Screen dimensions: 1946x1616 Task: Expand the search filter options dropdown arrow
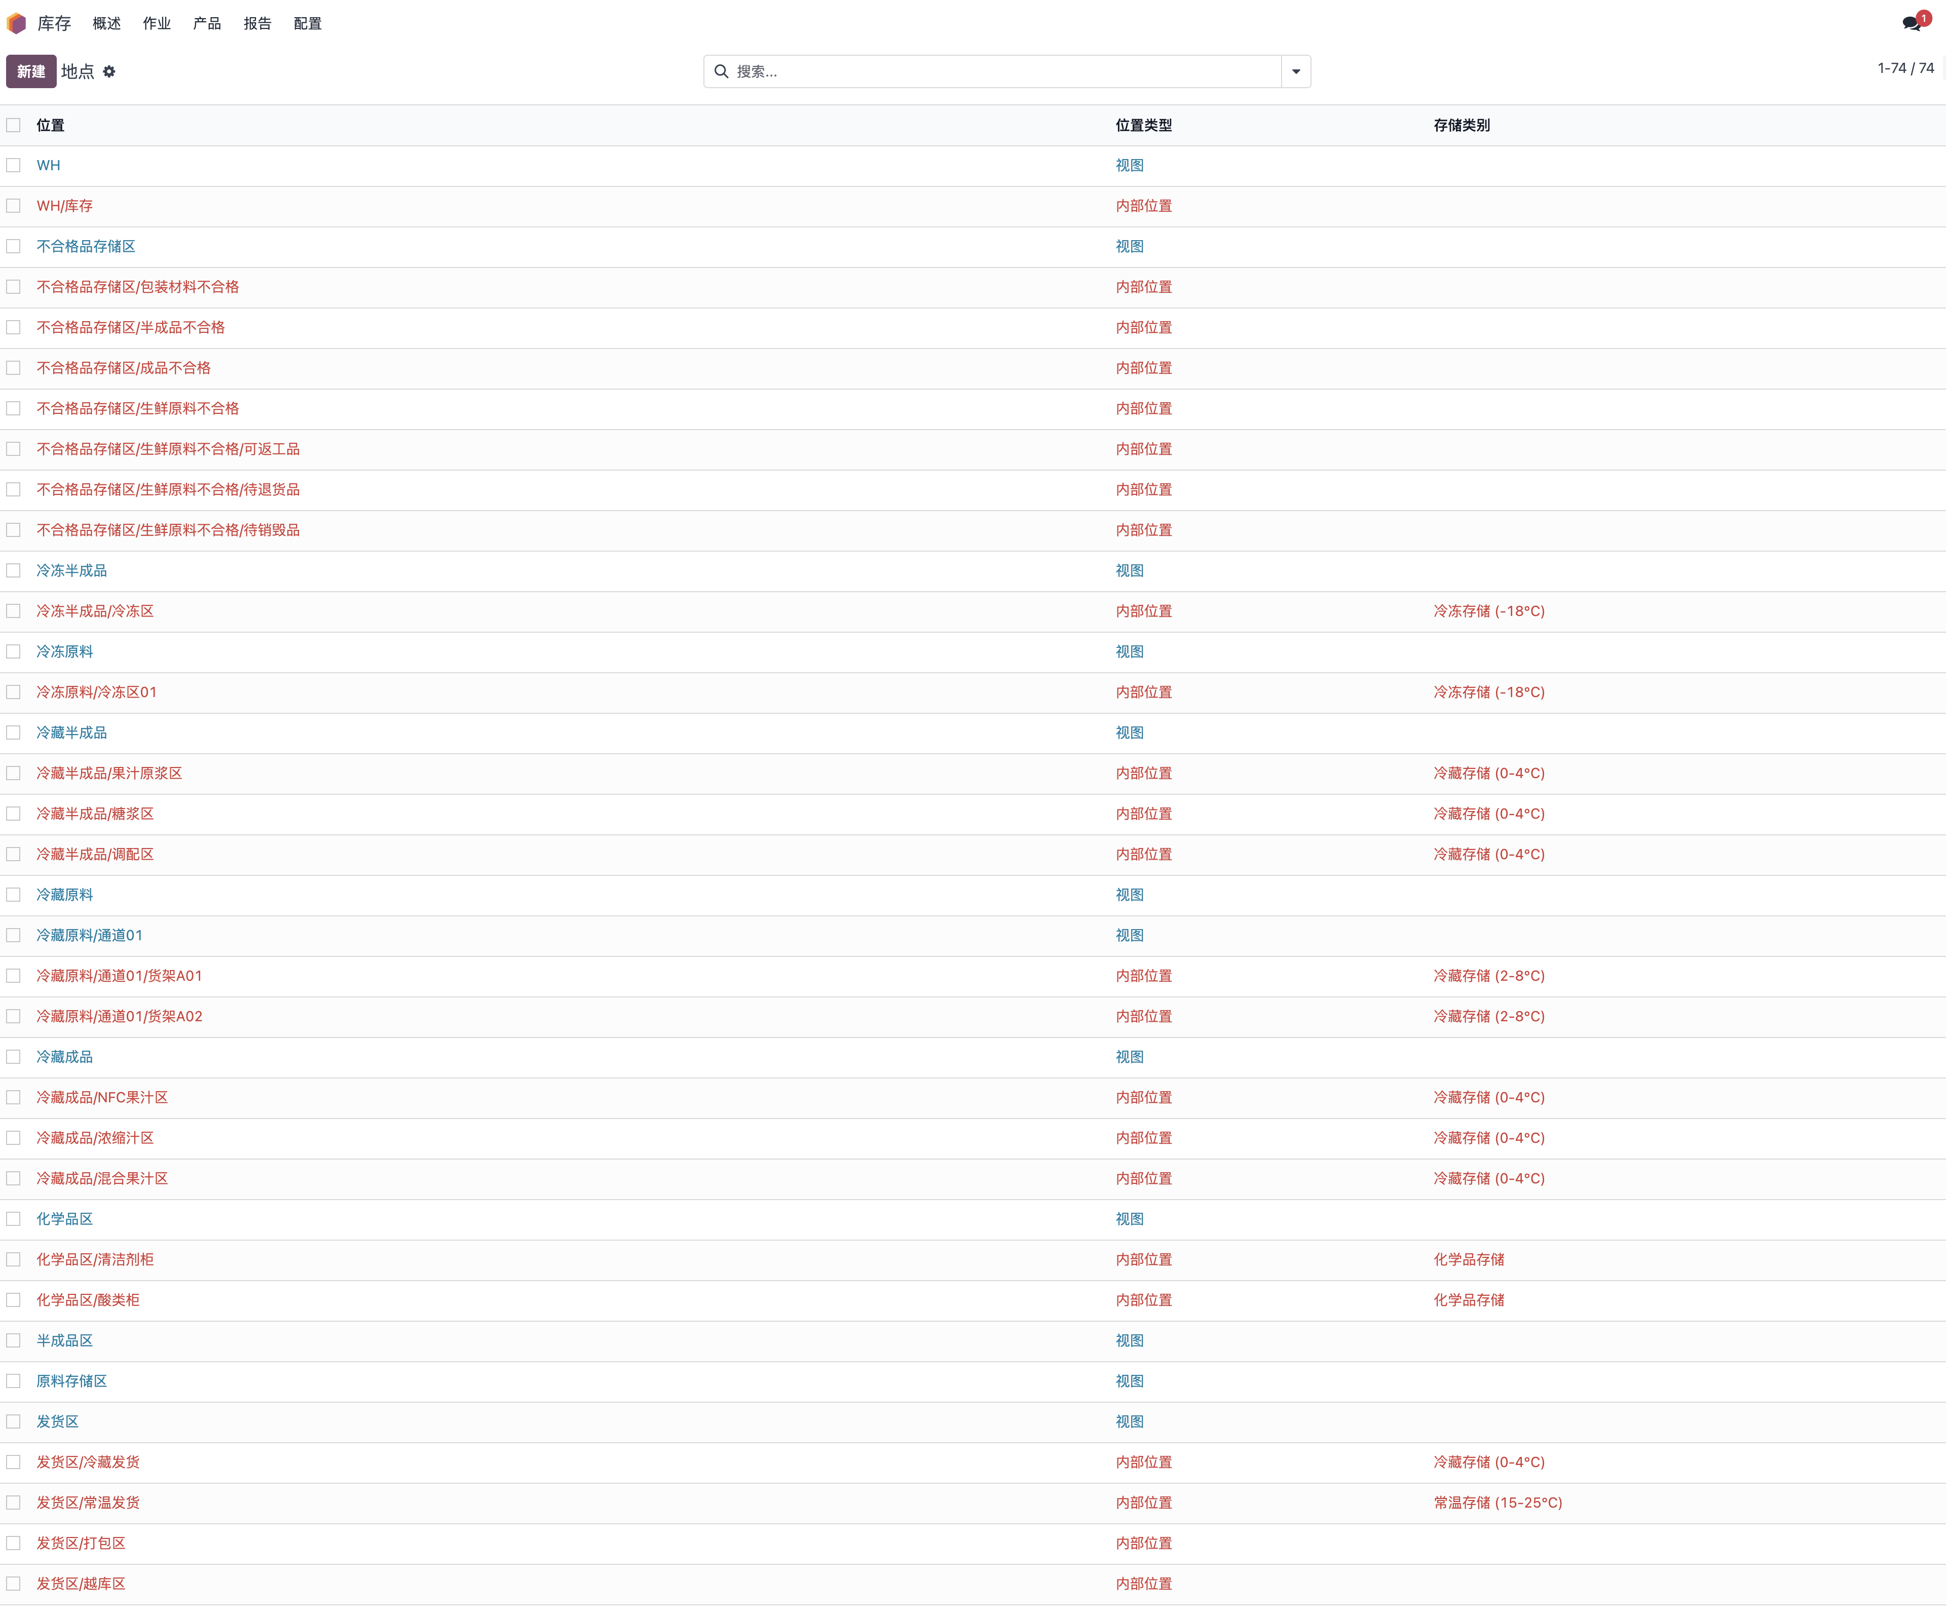(x=1295, y=71)
